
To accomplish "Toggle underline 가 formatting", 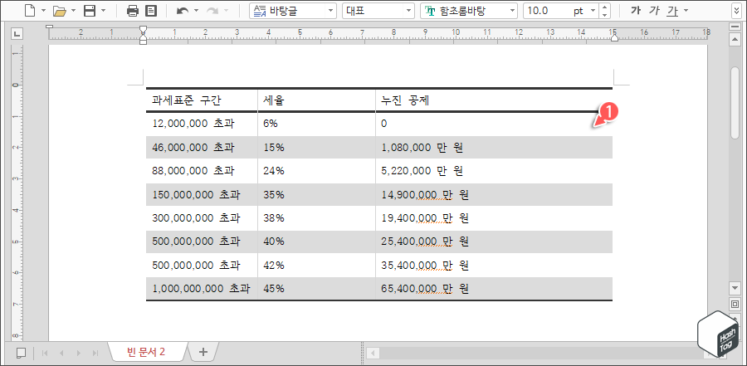I will pyautogui.click(x=672, y=11).
